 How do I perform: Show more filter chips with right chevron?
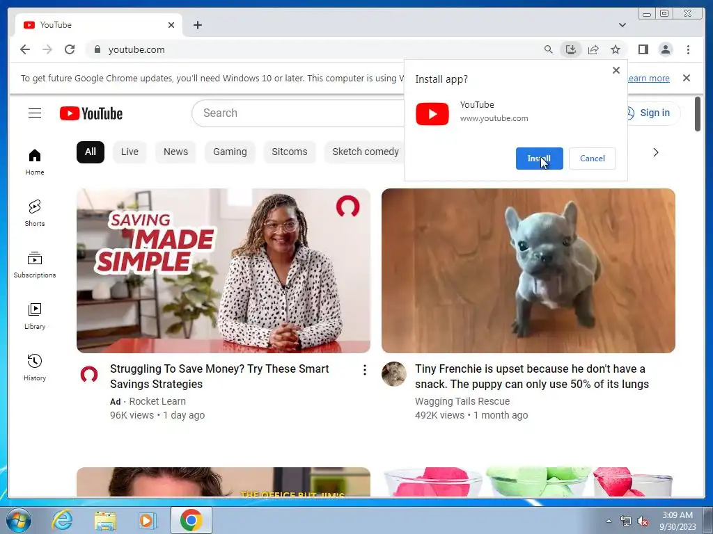[x=655, y=152]
